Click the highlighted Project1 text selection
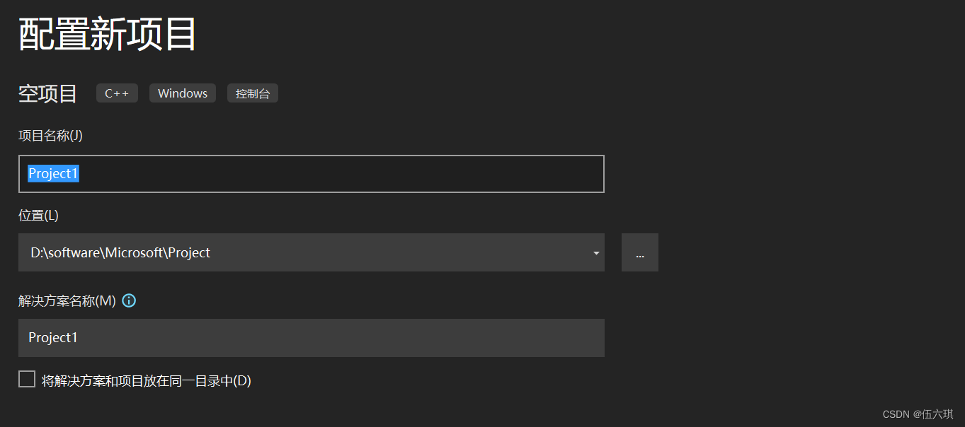 pyautogui.click(x=53, y=174)
